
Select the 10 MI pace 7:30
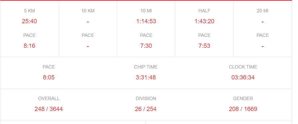[x=146, y=46]
